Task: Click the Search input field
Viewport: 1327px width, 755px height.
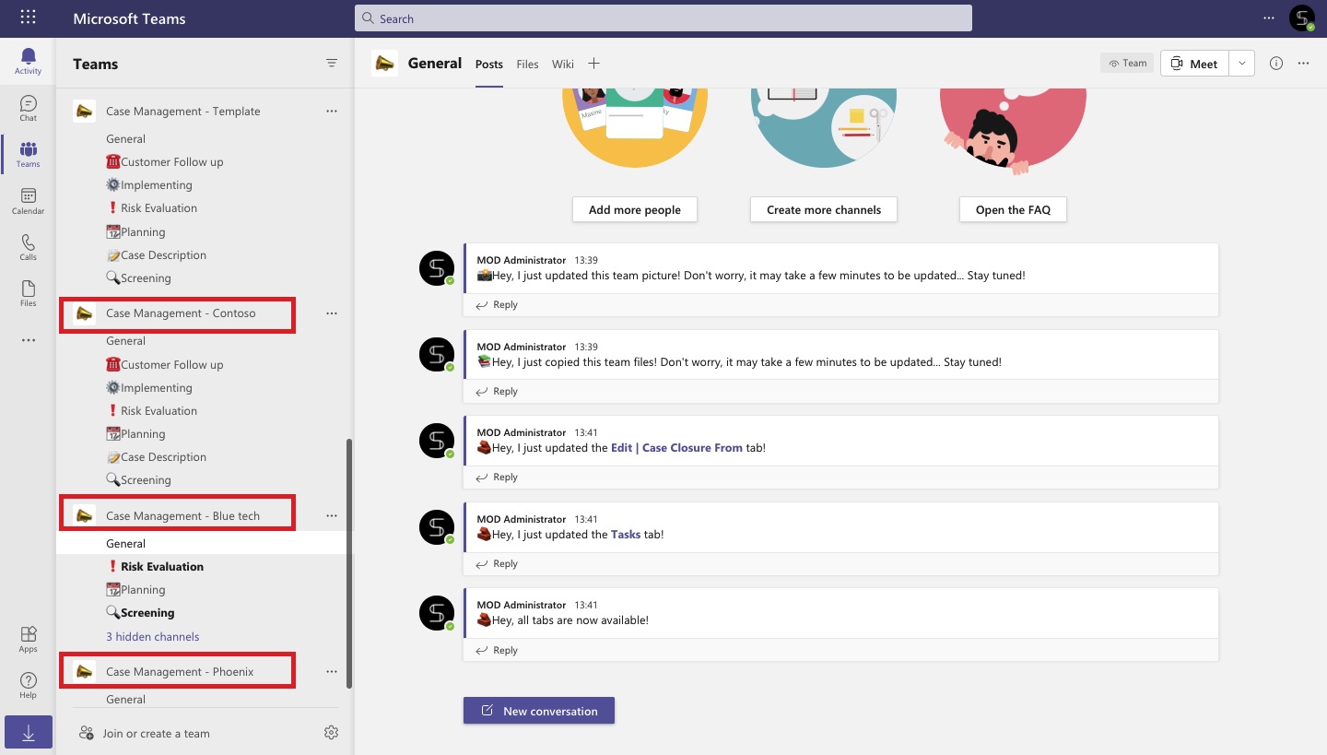Action: (x=663, y=18)
